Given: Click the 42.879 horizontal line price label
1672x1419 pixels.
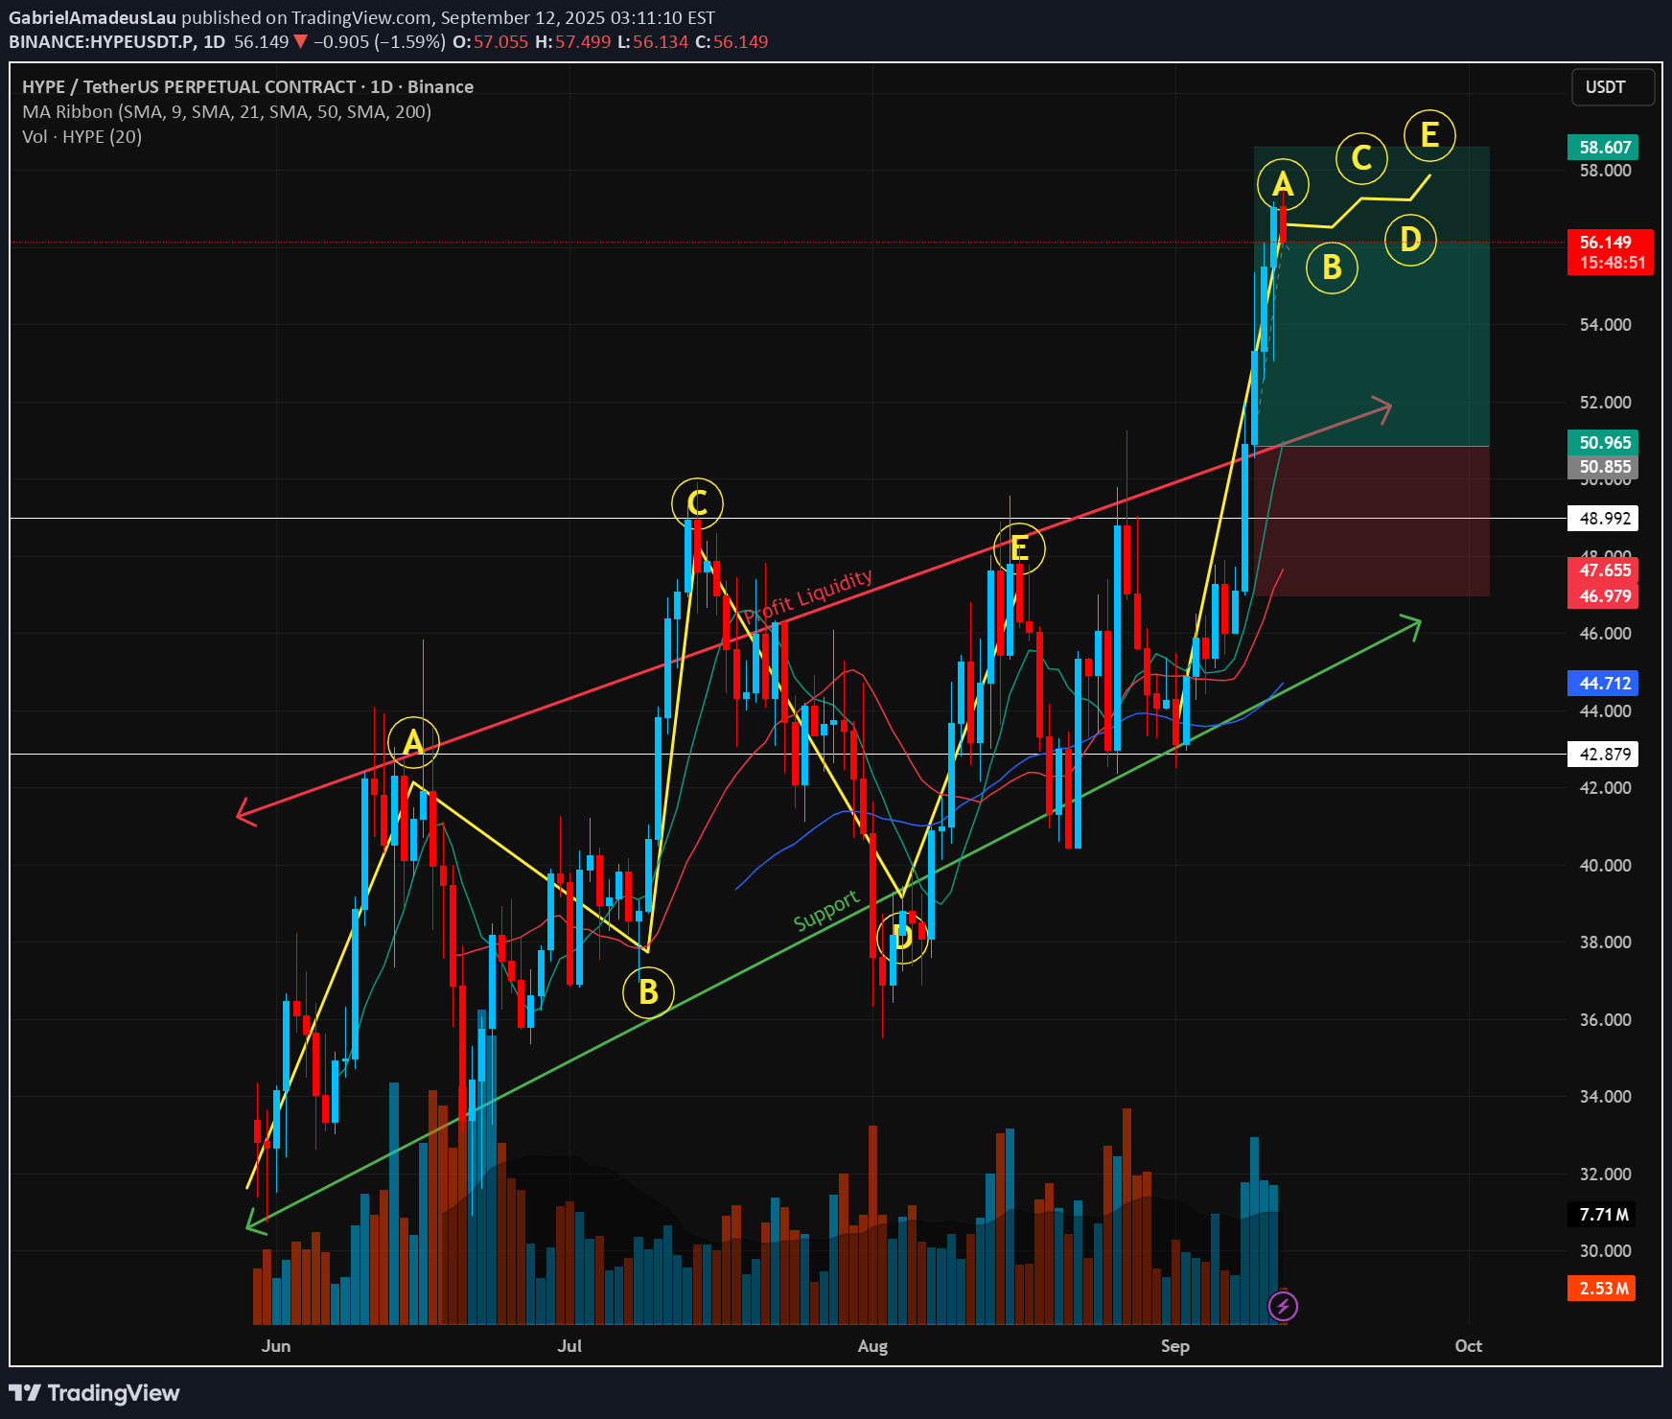Looking at the screenshot, I should coord(1603,754).
